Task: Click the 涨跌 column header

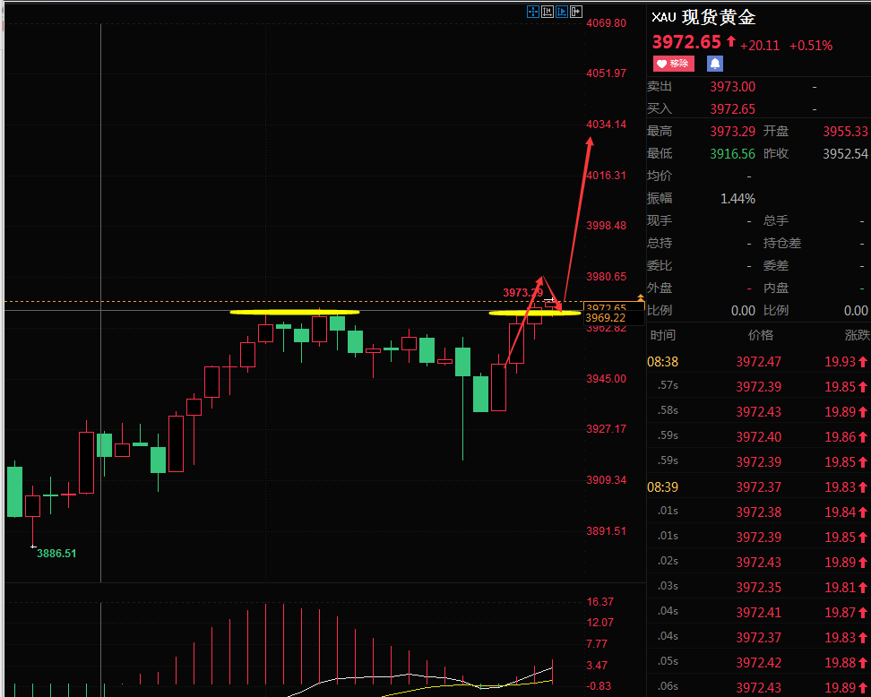Action: click(858, 335)
